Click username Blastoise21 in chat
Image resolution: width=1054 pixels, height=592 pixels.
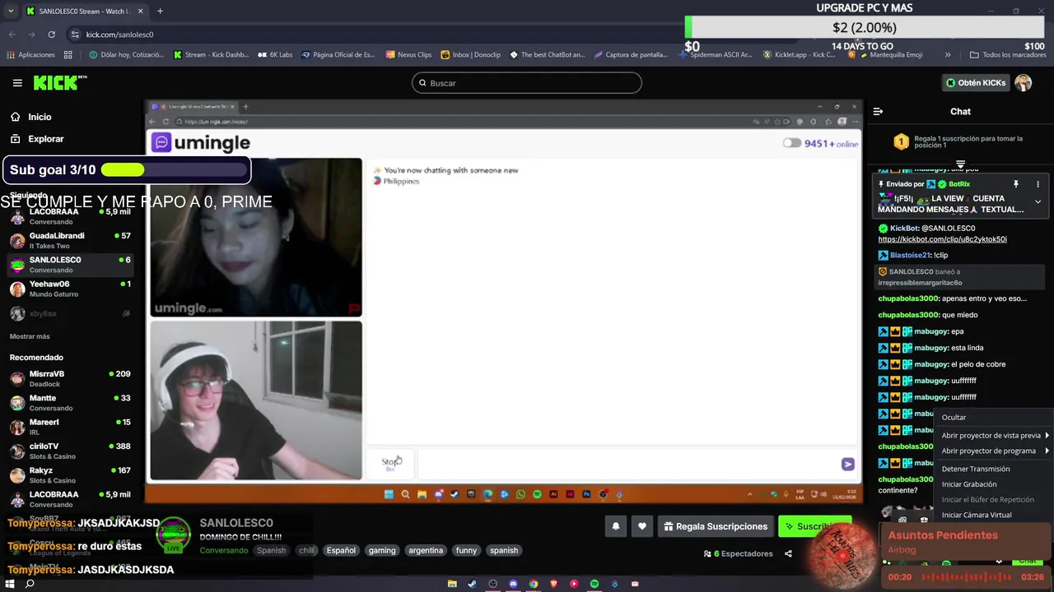pyautogui.click(x=909, y=255)
